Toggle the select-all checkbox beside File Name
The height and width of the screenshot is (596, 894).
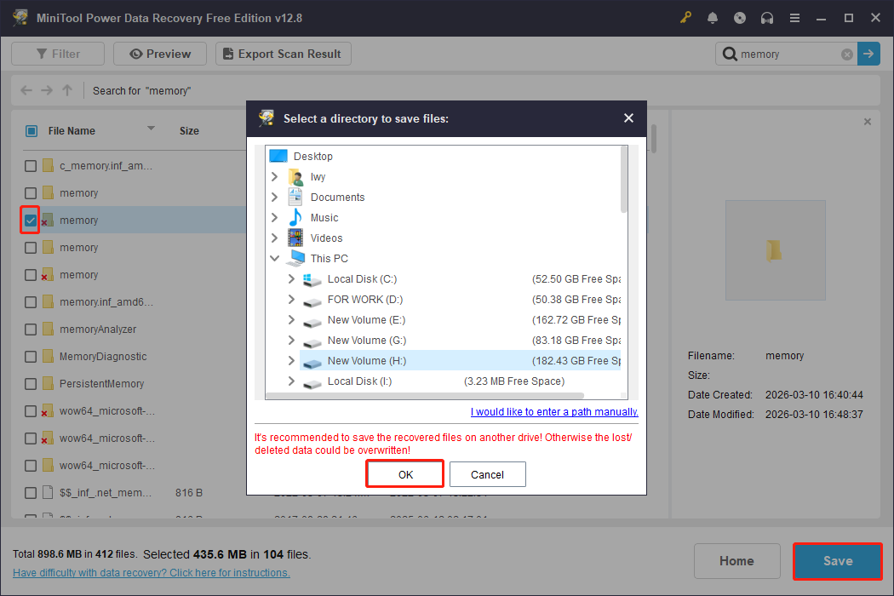(x=31, y=130)
